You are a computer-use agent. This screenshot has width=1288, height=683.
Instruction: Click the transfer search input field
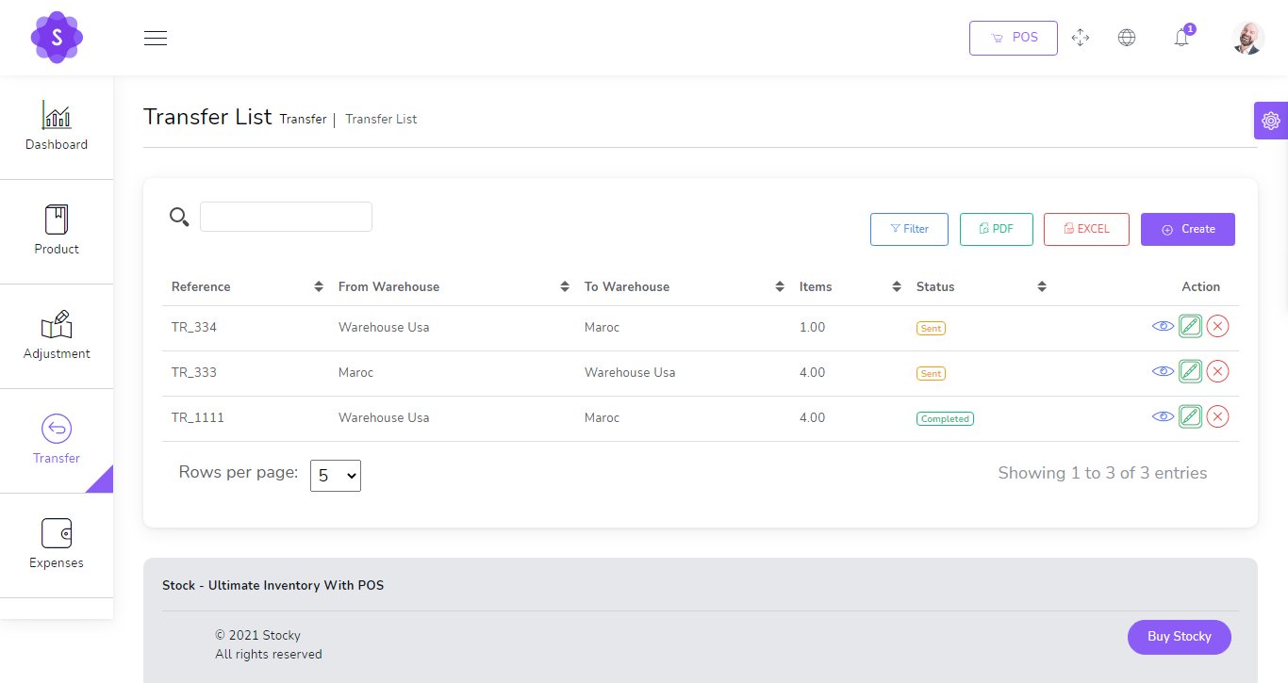click(286, 217)
